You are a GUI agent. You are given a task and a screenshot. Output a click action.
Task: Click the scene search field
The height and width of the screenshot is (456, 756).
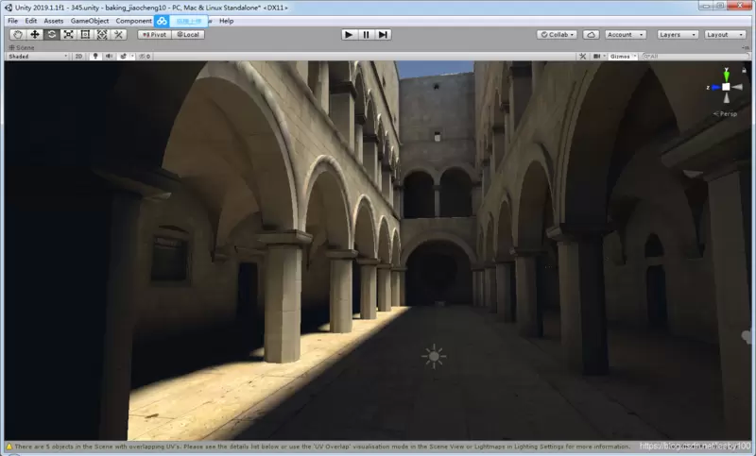(696, 57)
